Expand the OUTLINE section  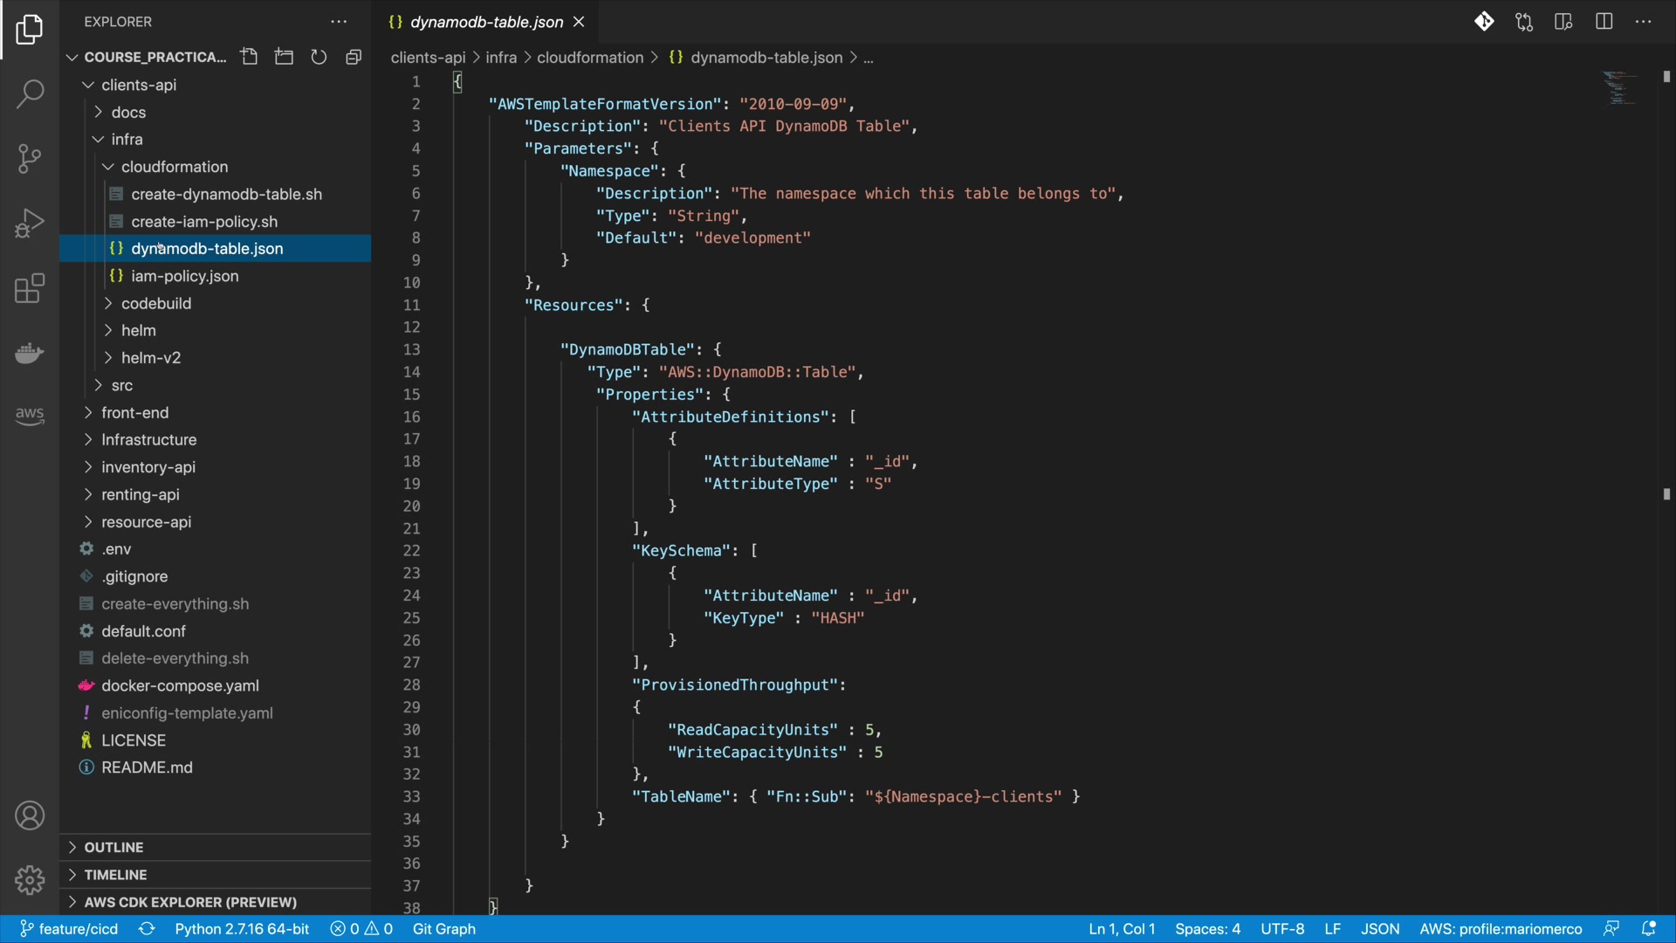coord(113,847)
